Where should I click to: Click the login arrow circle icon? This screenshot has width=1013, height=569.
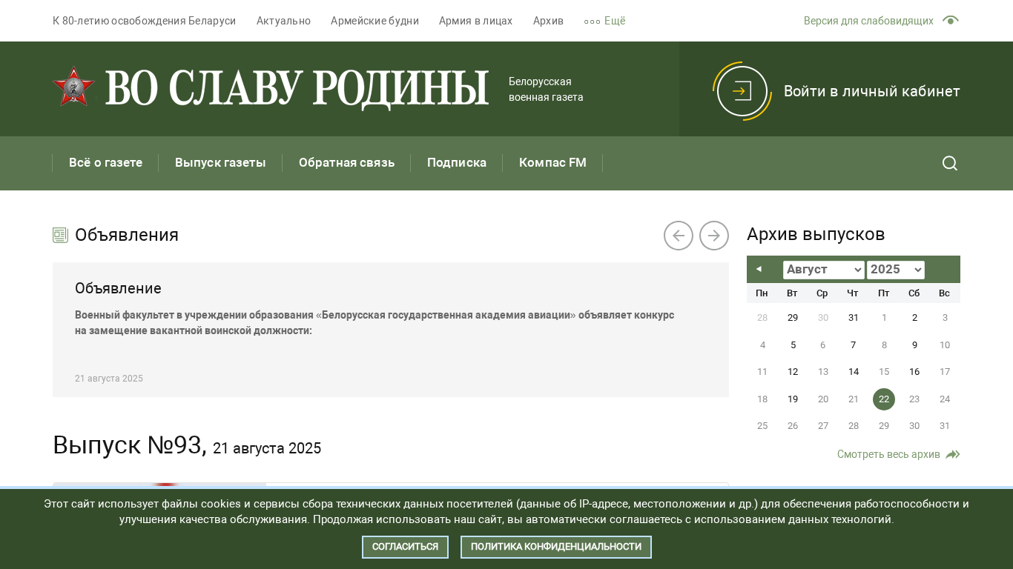742,91
